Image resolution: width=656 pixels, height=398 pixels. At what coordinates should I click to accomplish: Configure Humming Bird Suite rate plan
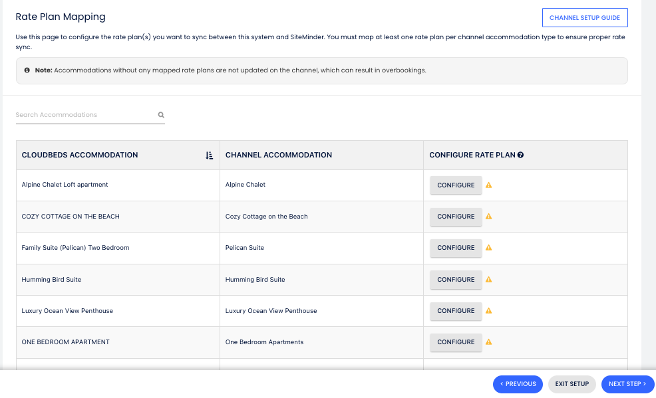pyautogui.click(x=456, y=280)
